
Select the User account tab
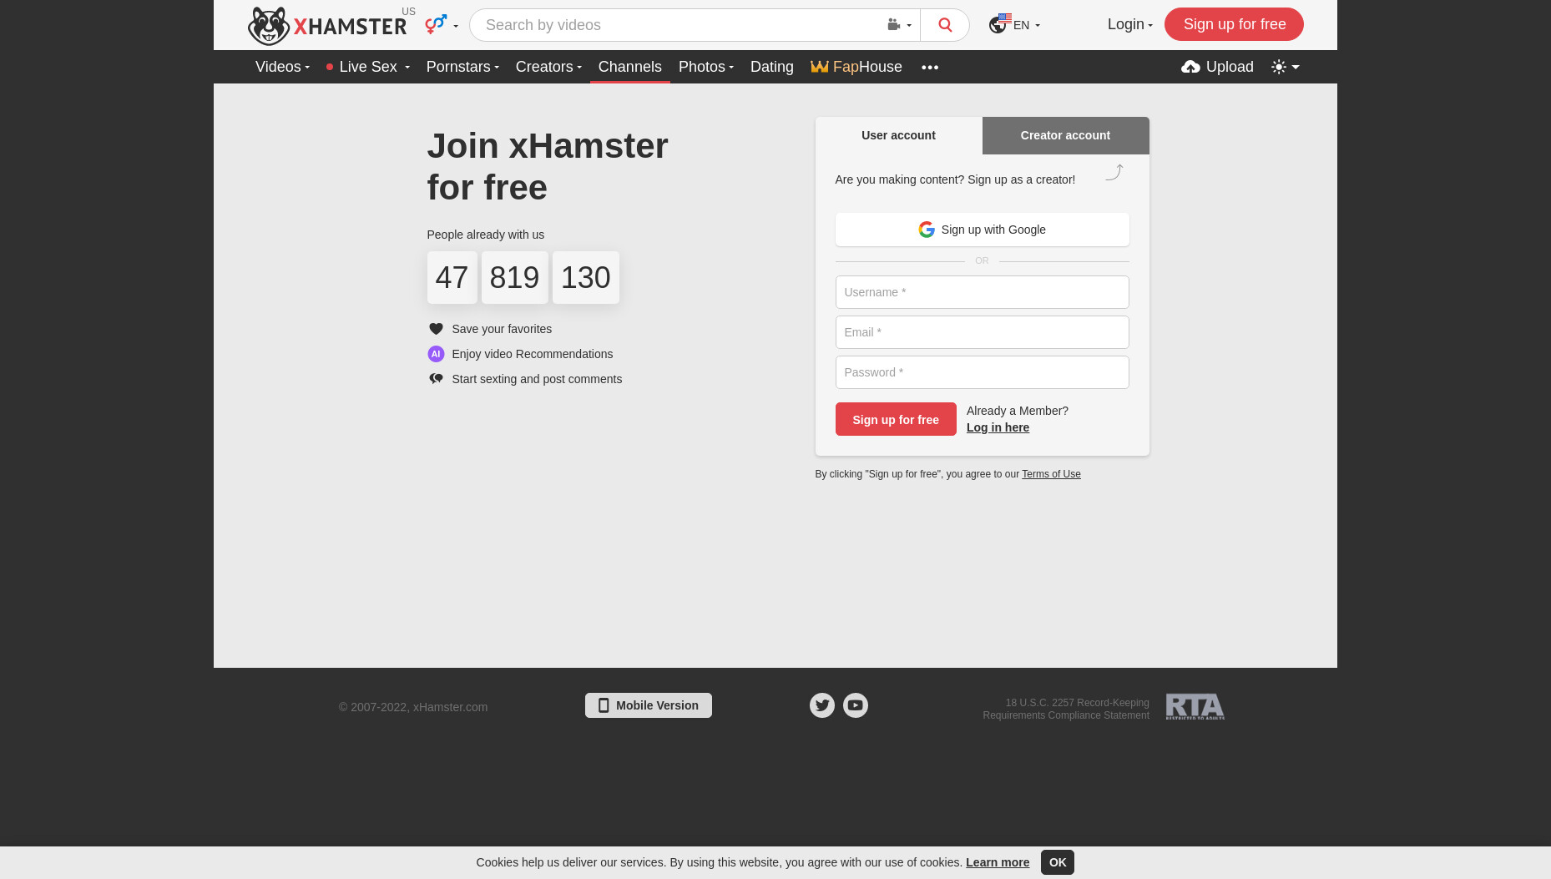(x=898, y=135)
